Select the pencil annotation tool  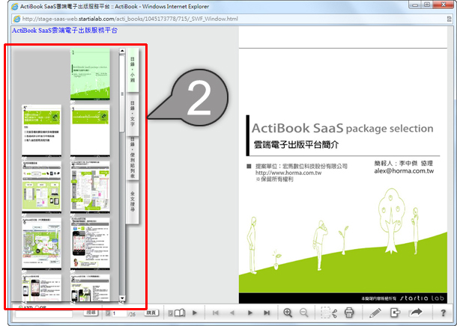pos(375,313)
